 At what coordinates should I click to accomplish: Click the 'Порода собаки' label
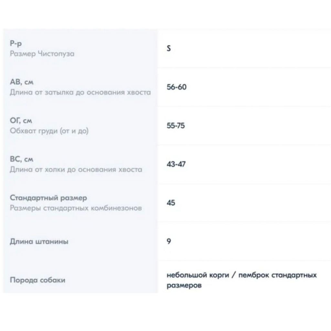point(37,280)
